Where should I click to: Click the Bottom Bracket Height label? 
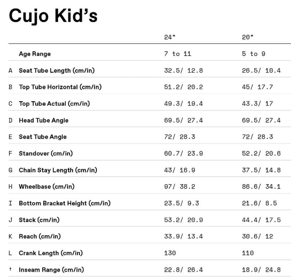coord(65,203)
